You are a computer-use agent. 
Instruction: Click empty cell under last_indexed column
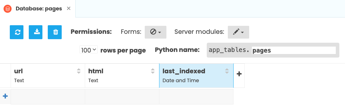[x=196, y=96]
